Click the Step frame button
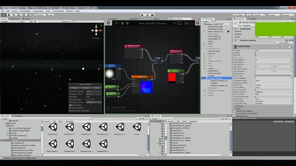The height and width of the screenshot is (166, 296). pos(153,15)
